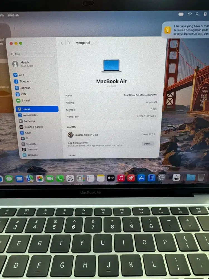Click the Nama value MacBook Air MacBookAirM1

[x=140, y=95]
